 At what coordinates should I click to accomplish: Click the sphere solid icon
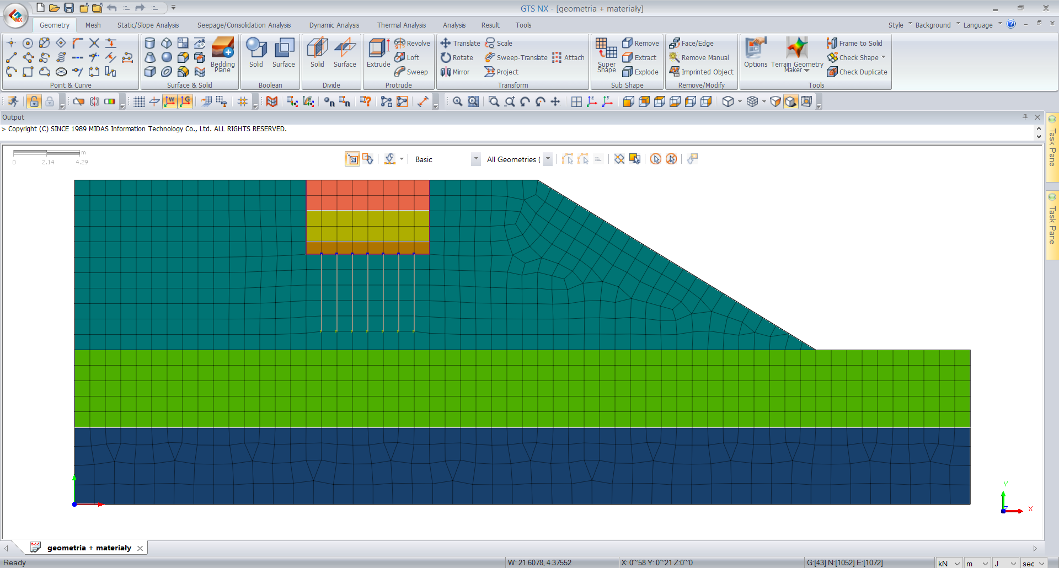pyautogui.click(x=167, y=57)
